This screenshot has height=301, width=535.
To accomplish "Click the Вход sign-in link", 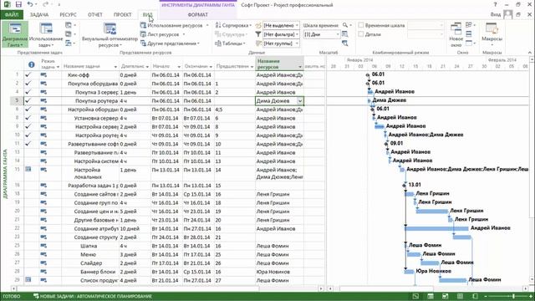I will pyautogui.click(x=496, y=15).
